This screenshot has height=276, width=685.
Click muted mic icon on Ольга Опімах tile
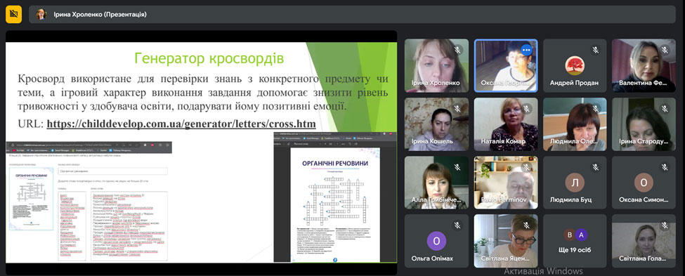tap(457, 225)
